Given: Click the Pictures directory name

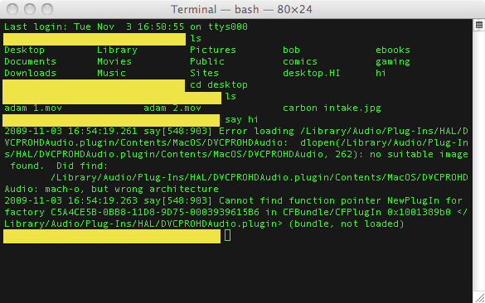Looking at the screenshot, I should click(x=213, y=50).
